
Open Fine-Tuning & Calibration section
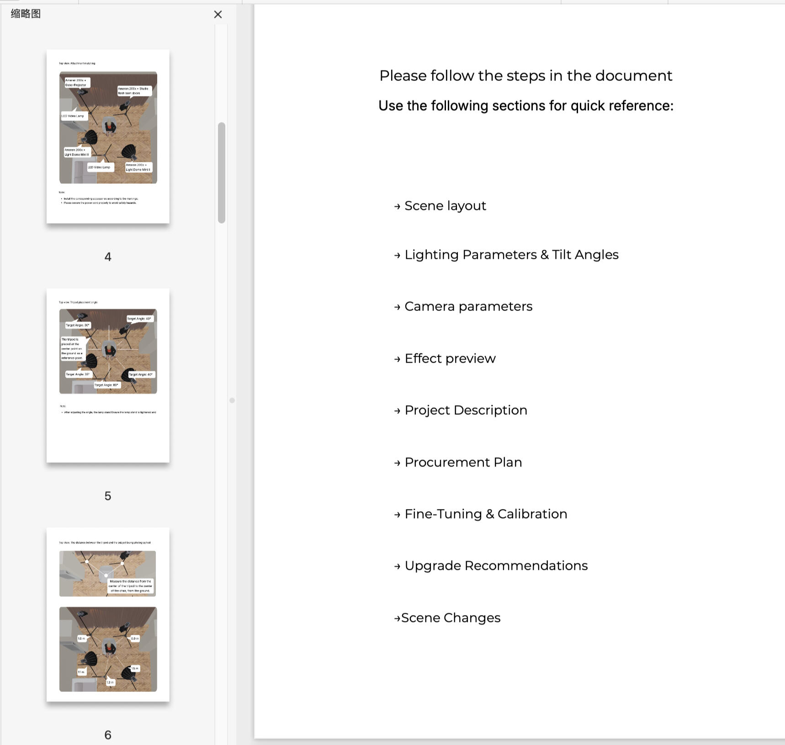tap(486, 514)
